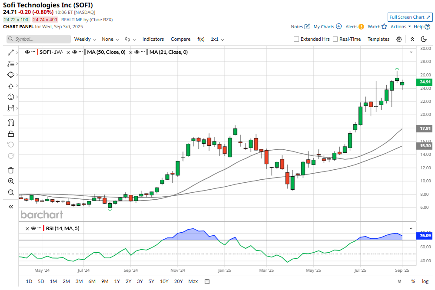Image resolution: width=435 pixels, height=290 pixels.
Task: Click the 76.09 RSI value label
Action: [x=425, y=236]
